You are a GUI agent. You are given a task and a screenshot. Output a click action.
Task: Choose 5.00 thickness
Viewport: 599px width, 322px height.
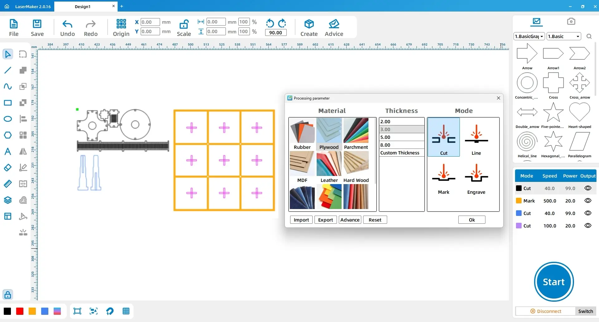tap(402, 137)
